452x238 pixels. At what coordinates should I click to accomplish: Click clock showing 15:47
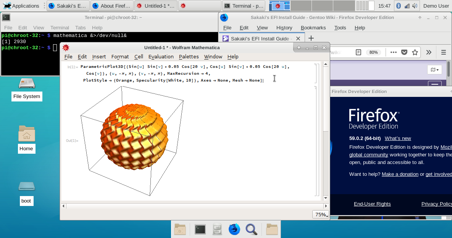(x=384, y=6)
